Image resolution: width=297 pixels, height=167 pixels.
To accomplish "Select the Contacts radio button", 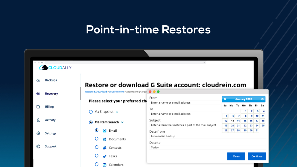I will coord(97,147).
